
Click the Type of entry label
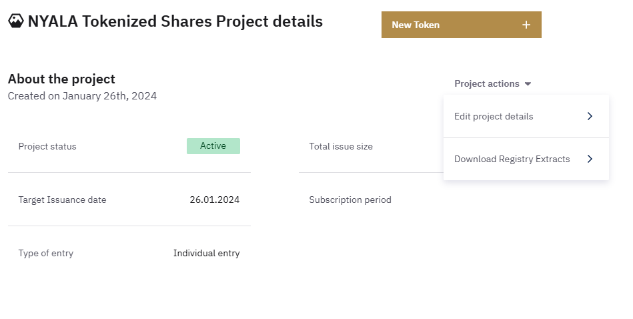pos(46,253)
